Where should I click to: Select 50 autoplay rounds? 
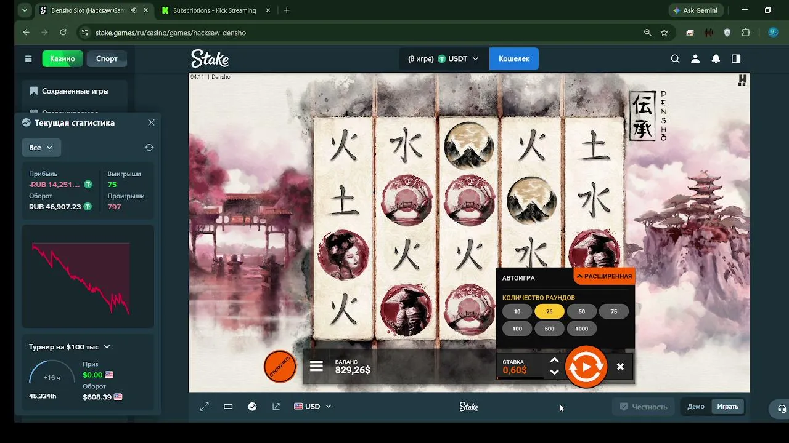[x=581, y=311]
